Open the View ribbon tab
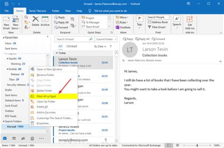 (68, 11)
